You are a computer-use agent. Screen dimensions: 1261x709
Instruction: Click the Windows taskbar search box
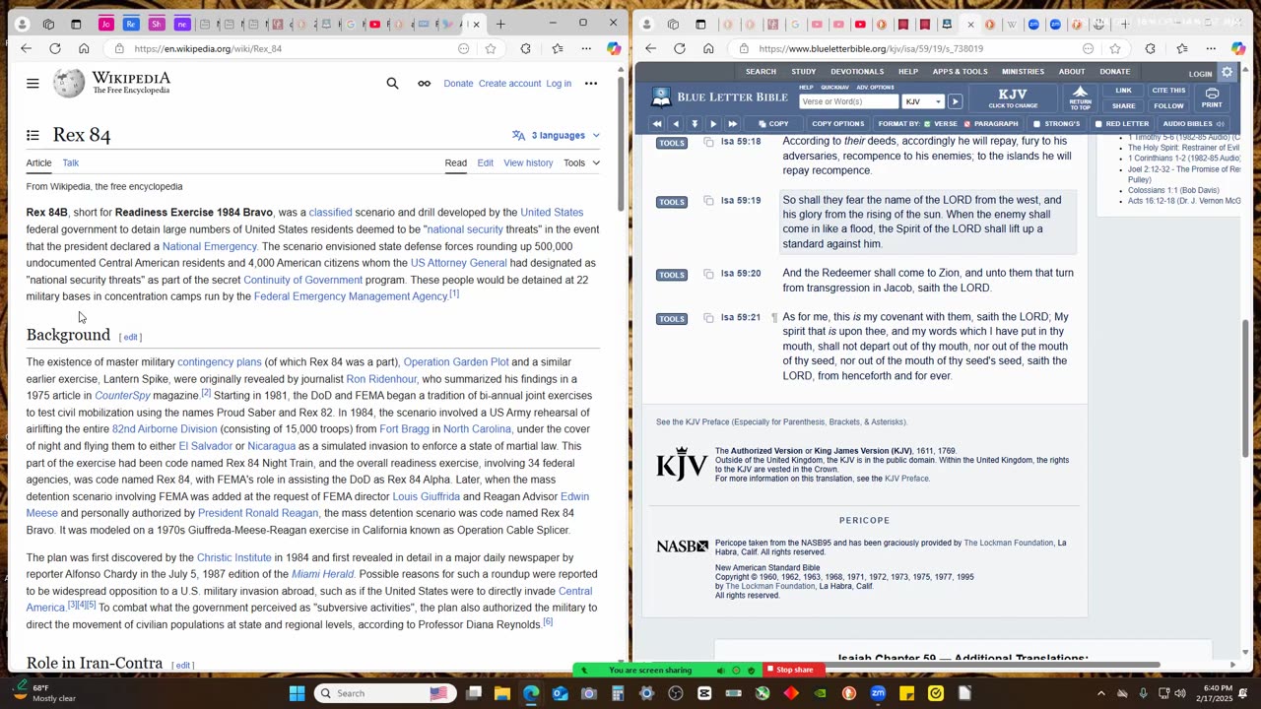[x=384, y=693]
